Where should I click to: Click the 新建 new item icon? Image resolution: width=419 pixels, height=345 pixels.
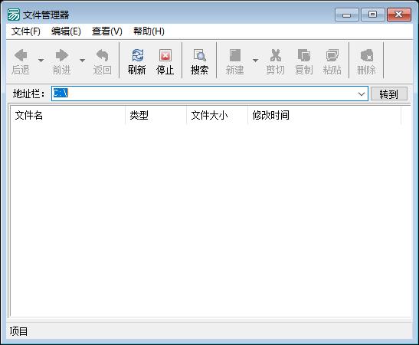pyautogui.click(x=235, y=55)
